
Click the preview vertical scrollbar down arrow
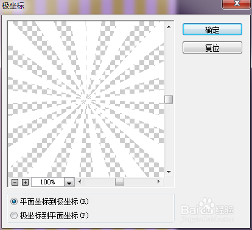coord(169,172)
